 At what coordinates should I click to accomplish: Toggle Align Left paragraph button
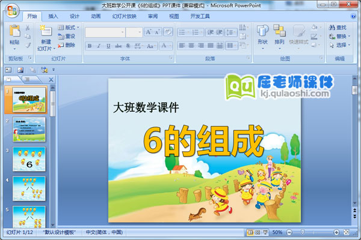click(x=182, y=46)
